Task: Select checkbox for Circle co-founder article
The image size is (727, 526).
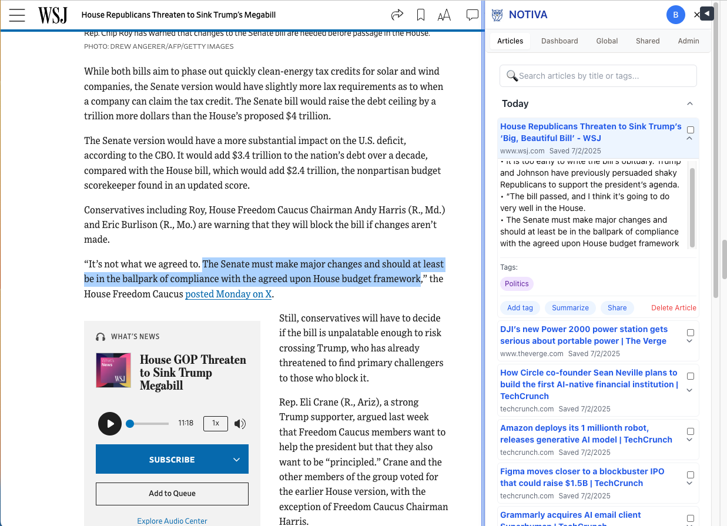Action: pos(691,376)
